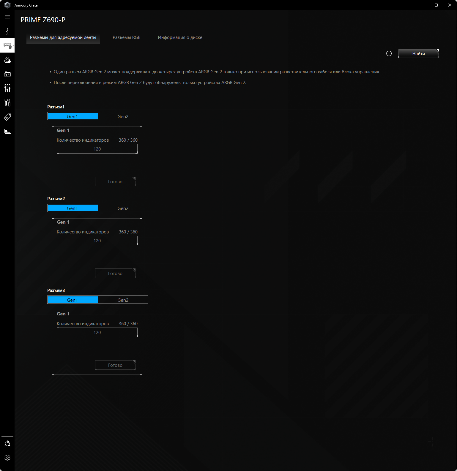Image resolution: width=457 pixels, height=471 pixels.
Task: Click the 360 / 360 value under Разъем1
Action: coord(128,140)
